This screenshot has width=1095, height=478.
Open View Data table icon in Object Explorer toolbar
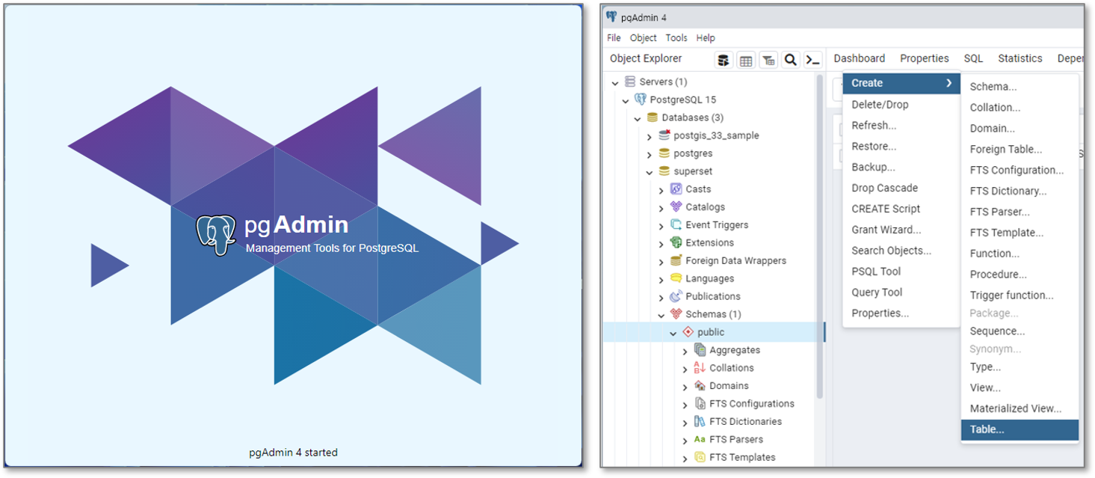(x=746, y=61)
